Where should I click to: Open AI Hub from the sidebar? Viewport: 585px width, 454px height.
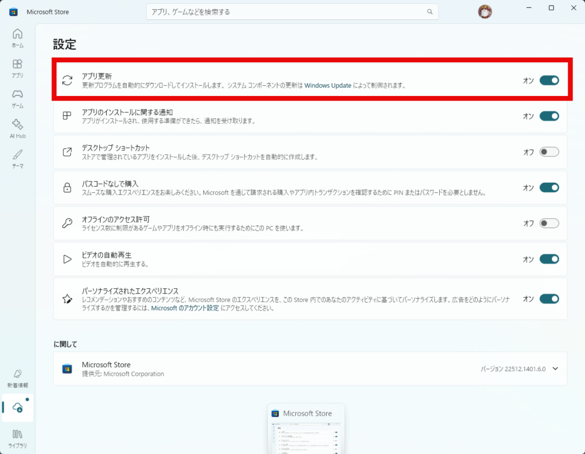pos(17,128)
